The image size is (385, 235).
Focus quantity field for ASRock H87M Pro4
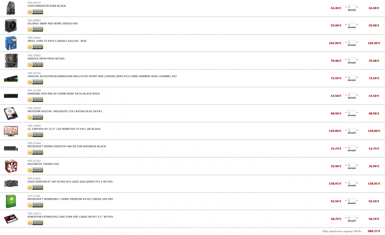[352, 60]
